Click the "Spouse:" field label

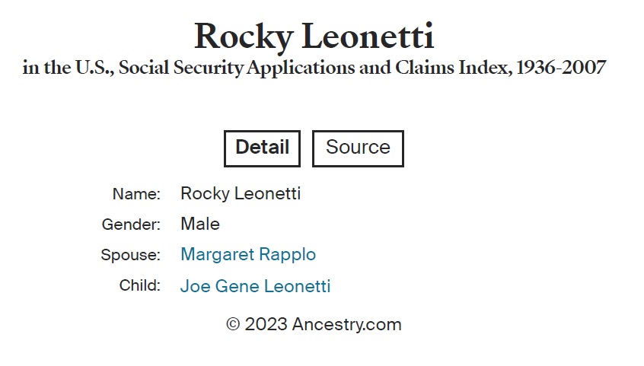click(x=130, y=256)
